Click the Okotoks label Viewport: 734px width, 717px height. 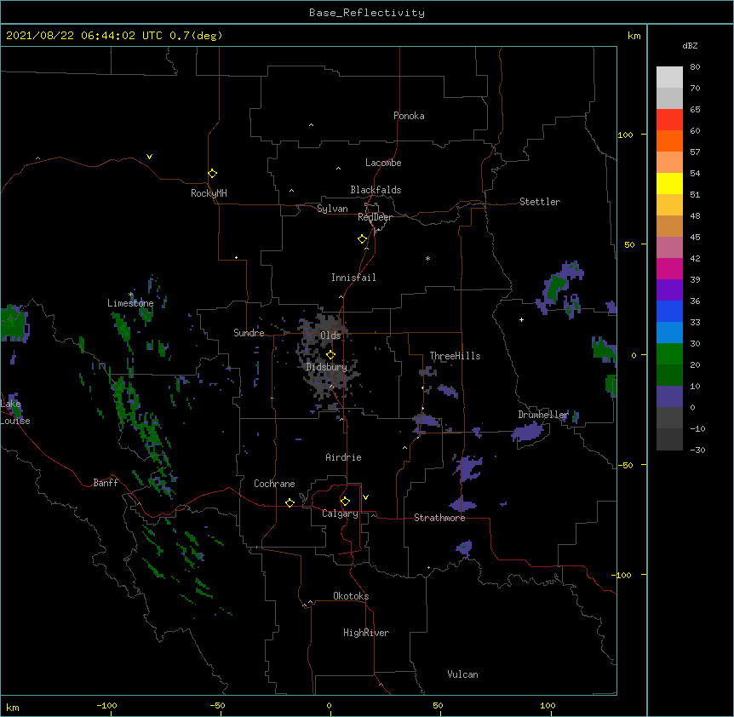351,596
